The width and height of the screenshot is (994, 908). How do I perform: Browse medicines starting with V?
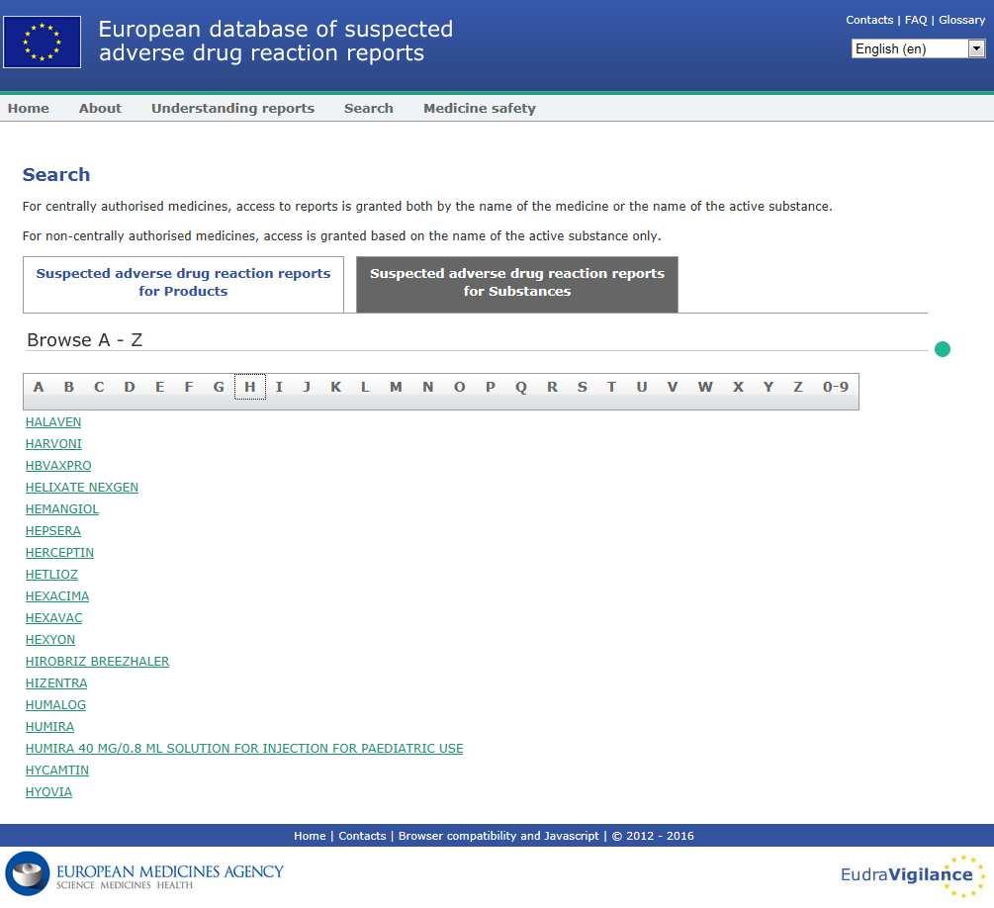672,387
